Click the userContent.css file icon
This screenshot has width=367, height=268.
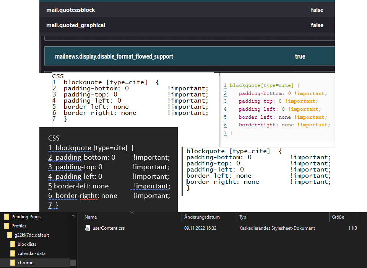point(88,228)
